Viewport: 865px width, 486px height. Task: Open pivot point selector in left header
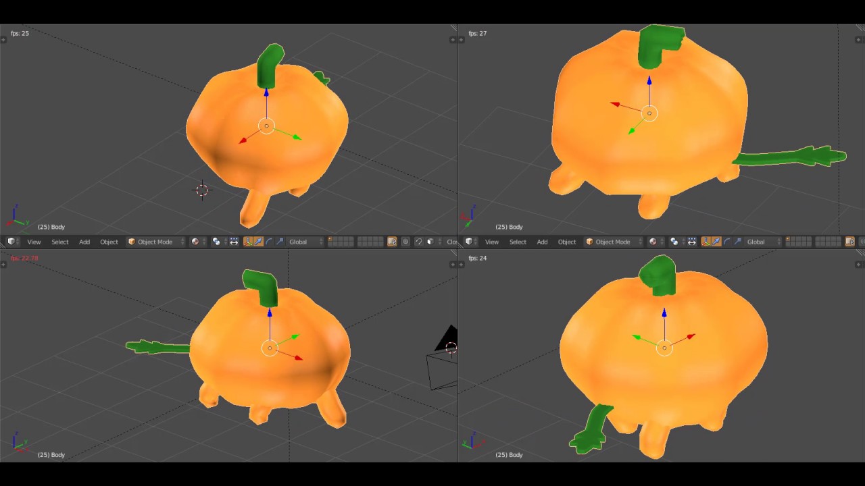coord(218,242)
